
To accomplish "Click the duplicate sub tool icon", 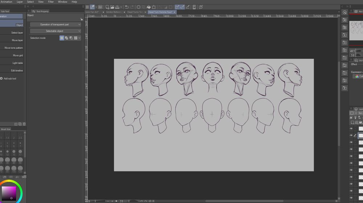I will [x=20, y=124].
